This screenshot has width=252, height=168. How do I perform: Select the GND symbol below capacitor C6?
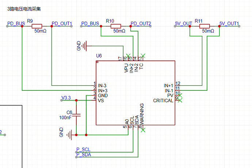tap(70, 135)
